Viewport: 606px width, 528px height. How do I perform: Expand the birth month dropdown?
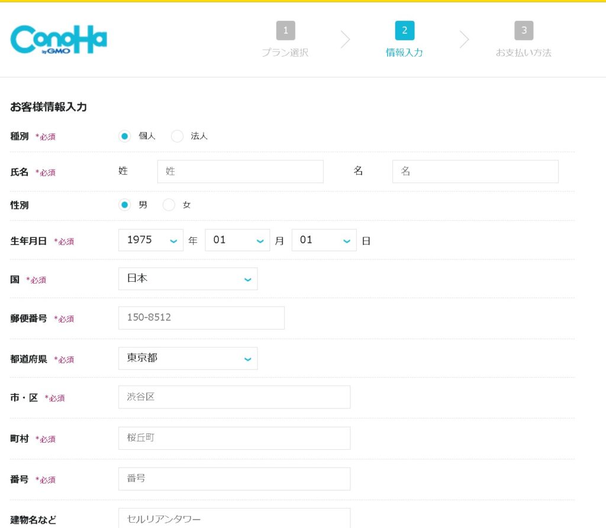click(x=237, y=240)
